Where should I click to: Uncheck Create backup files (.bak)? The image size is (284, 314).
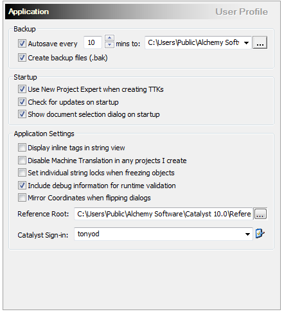[22, 58]
